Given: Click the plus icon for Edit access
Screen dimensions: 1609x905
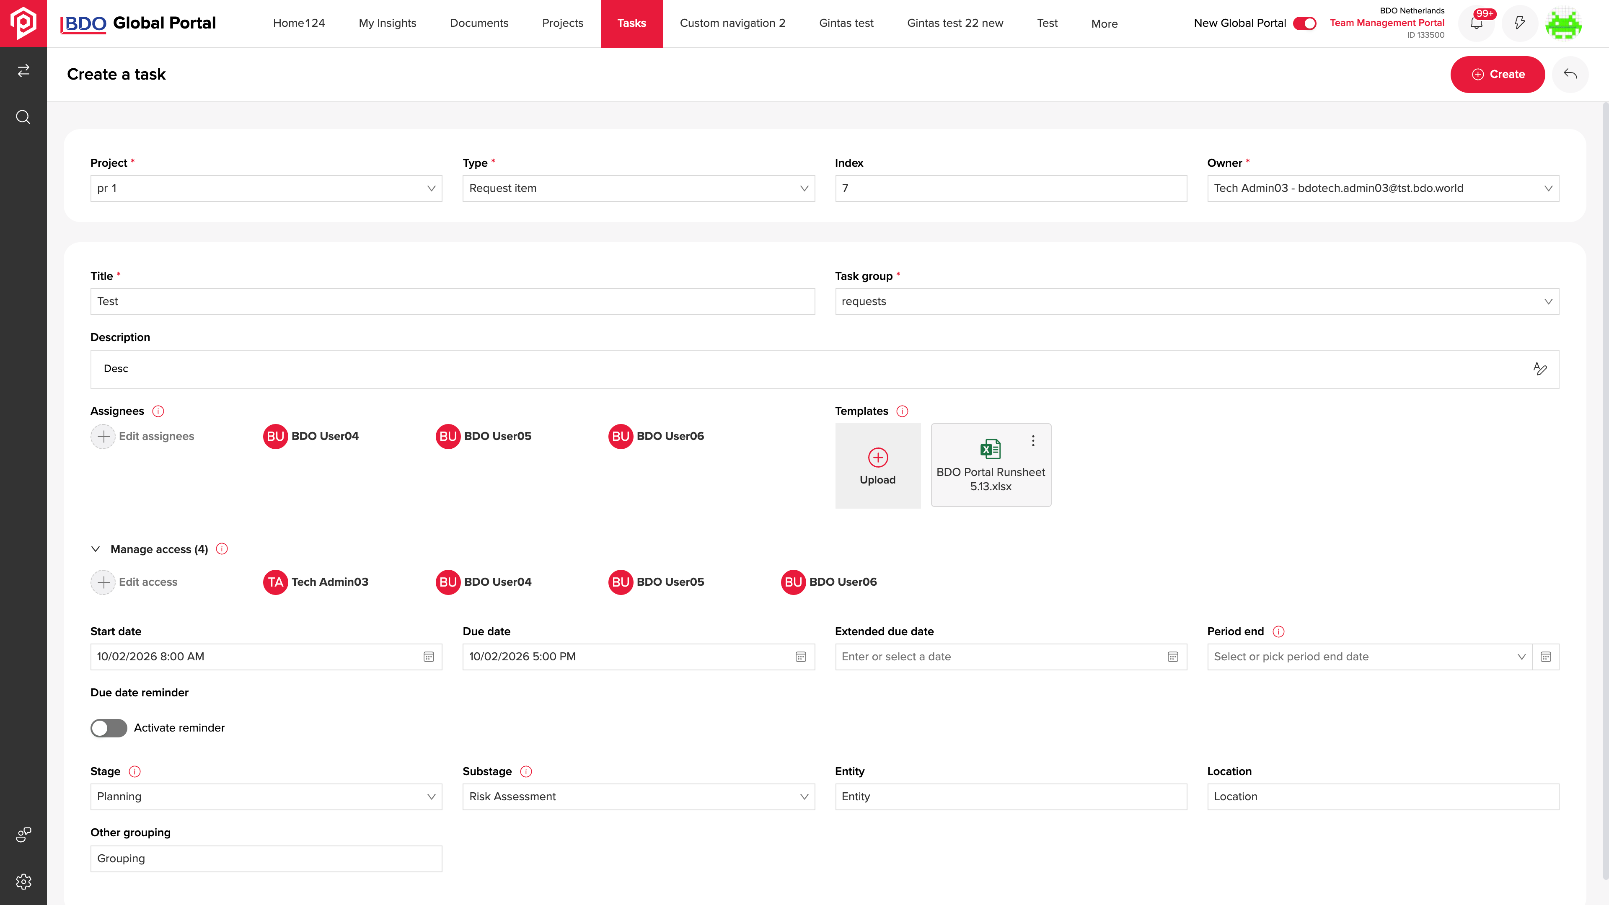Looking at the screenshot, I should coord(103,582).
